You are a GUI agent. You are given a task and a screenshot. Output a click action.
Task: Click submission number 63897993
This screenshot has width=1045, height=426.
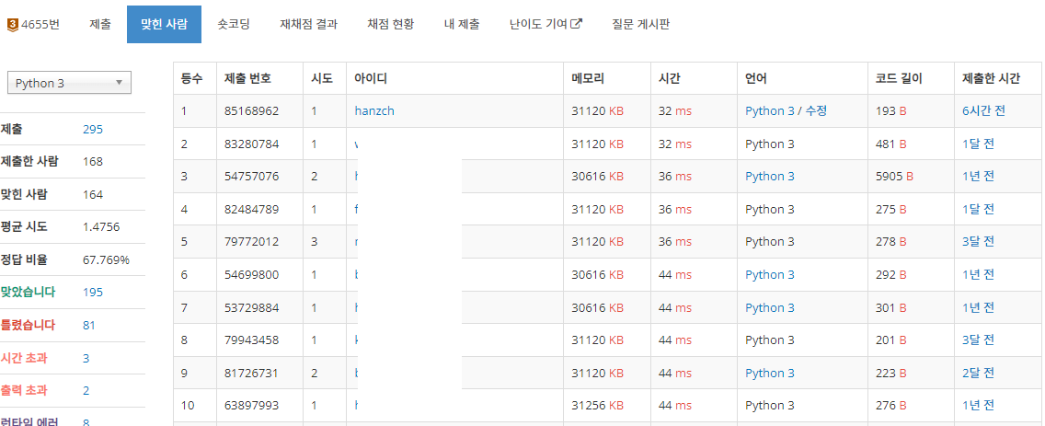pos(252,406)
